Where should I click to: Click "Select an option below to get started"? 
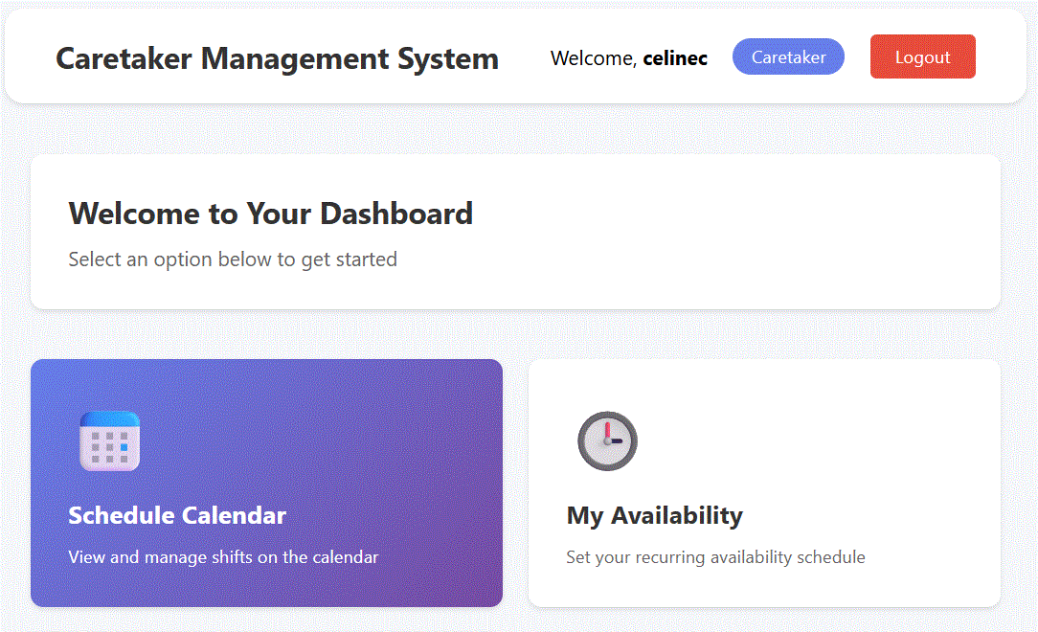click(233, 260)
